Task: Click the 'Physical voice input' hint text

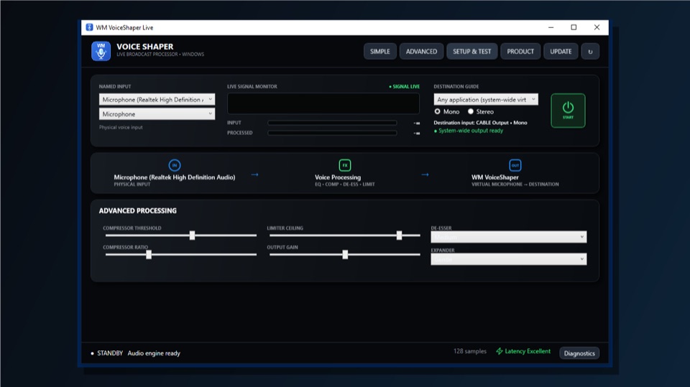Action: [121, 127]
